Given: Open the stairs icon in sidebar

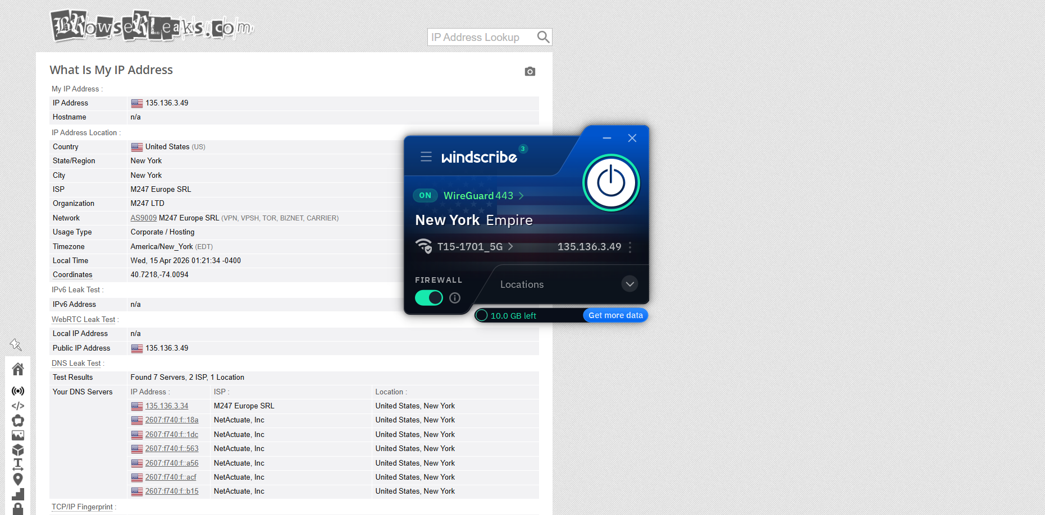Looking at the screenshot, I should (18, 494).
